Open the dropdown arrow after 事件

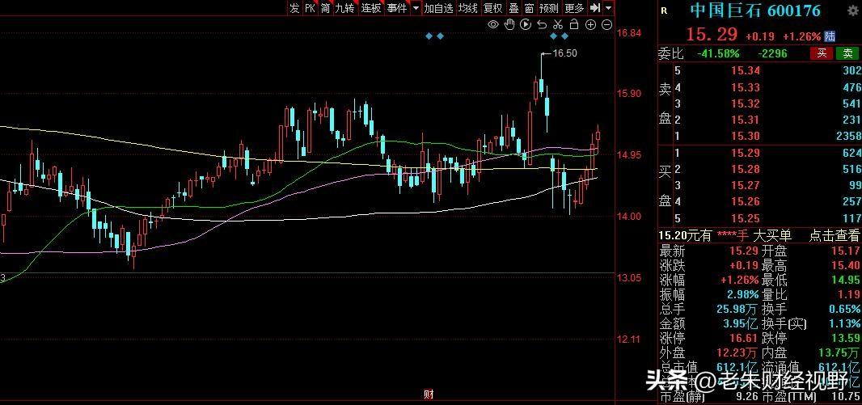pyautogui.click(x=416, y=8)
